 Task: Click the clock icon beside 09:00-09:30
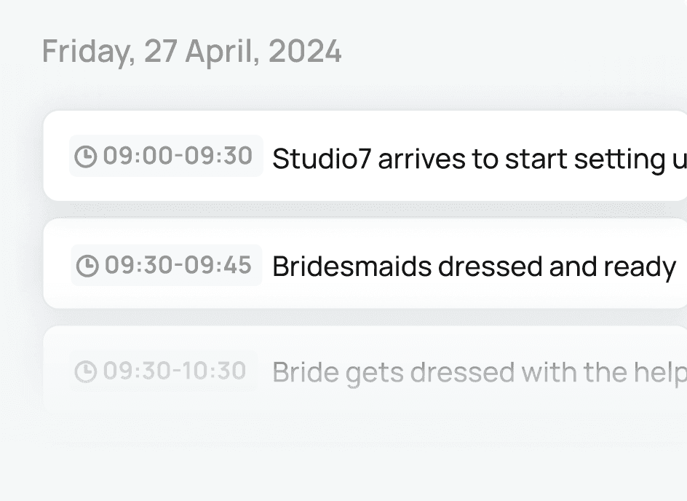tap(85, 157)
